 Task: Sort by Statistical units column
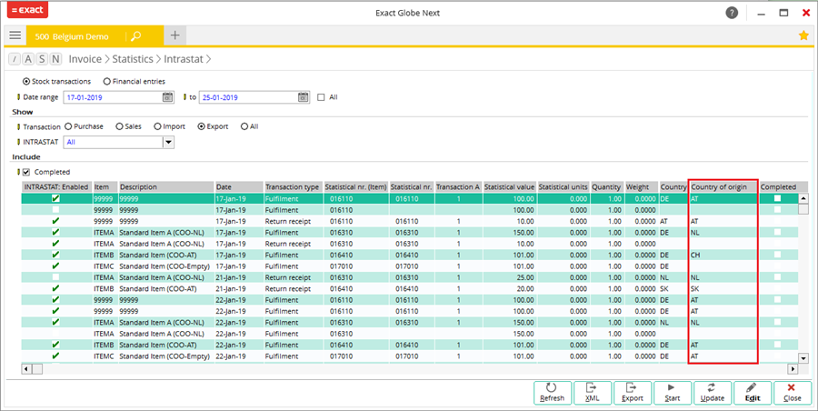[563, 187]
